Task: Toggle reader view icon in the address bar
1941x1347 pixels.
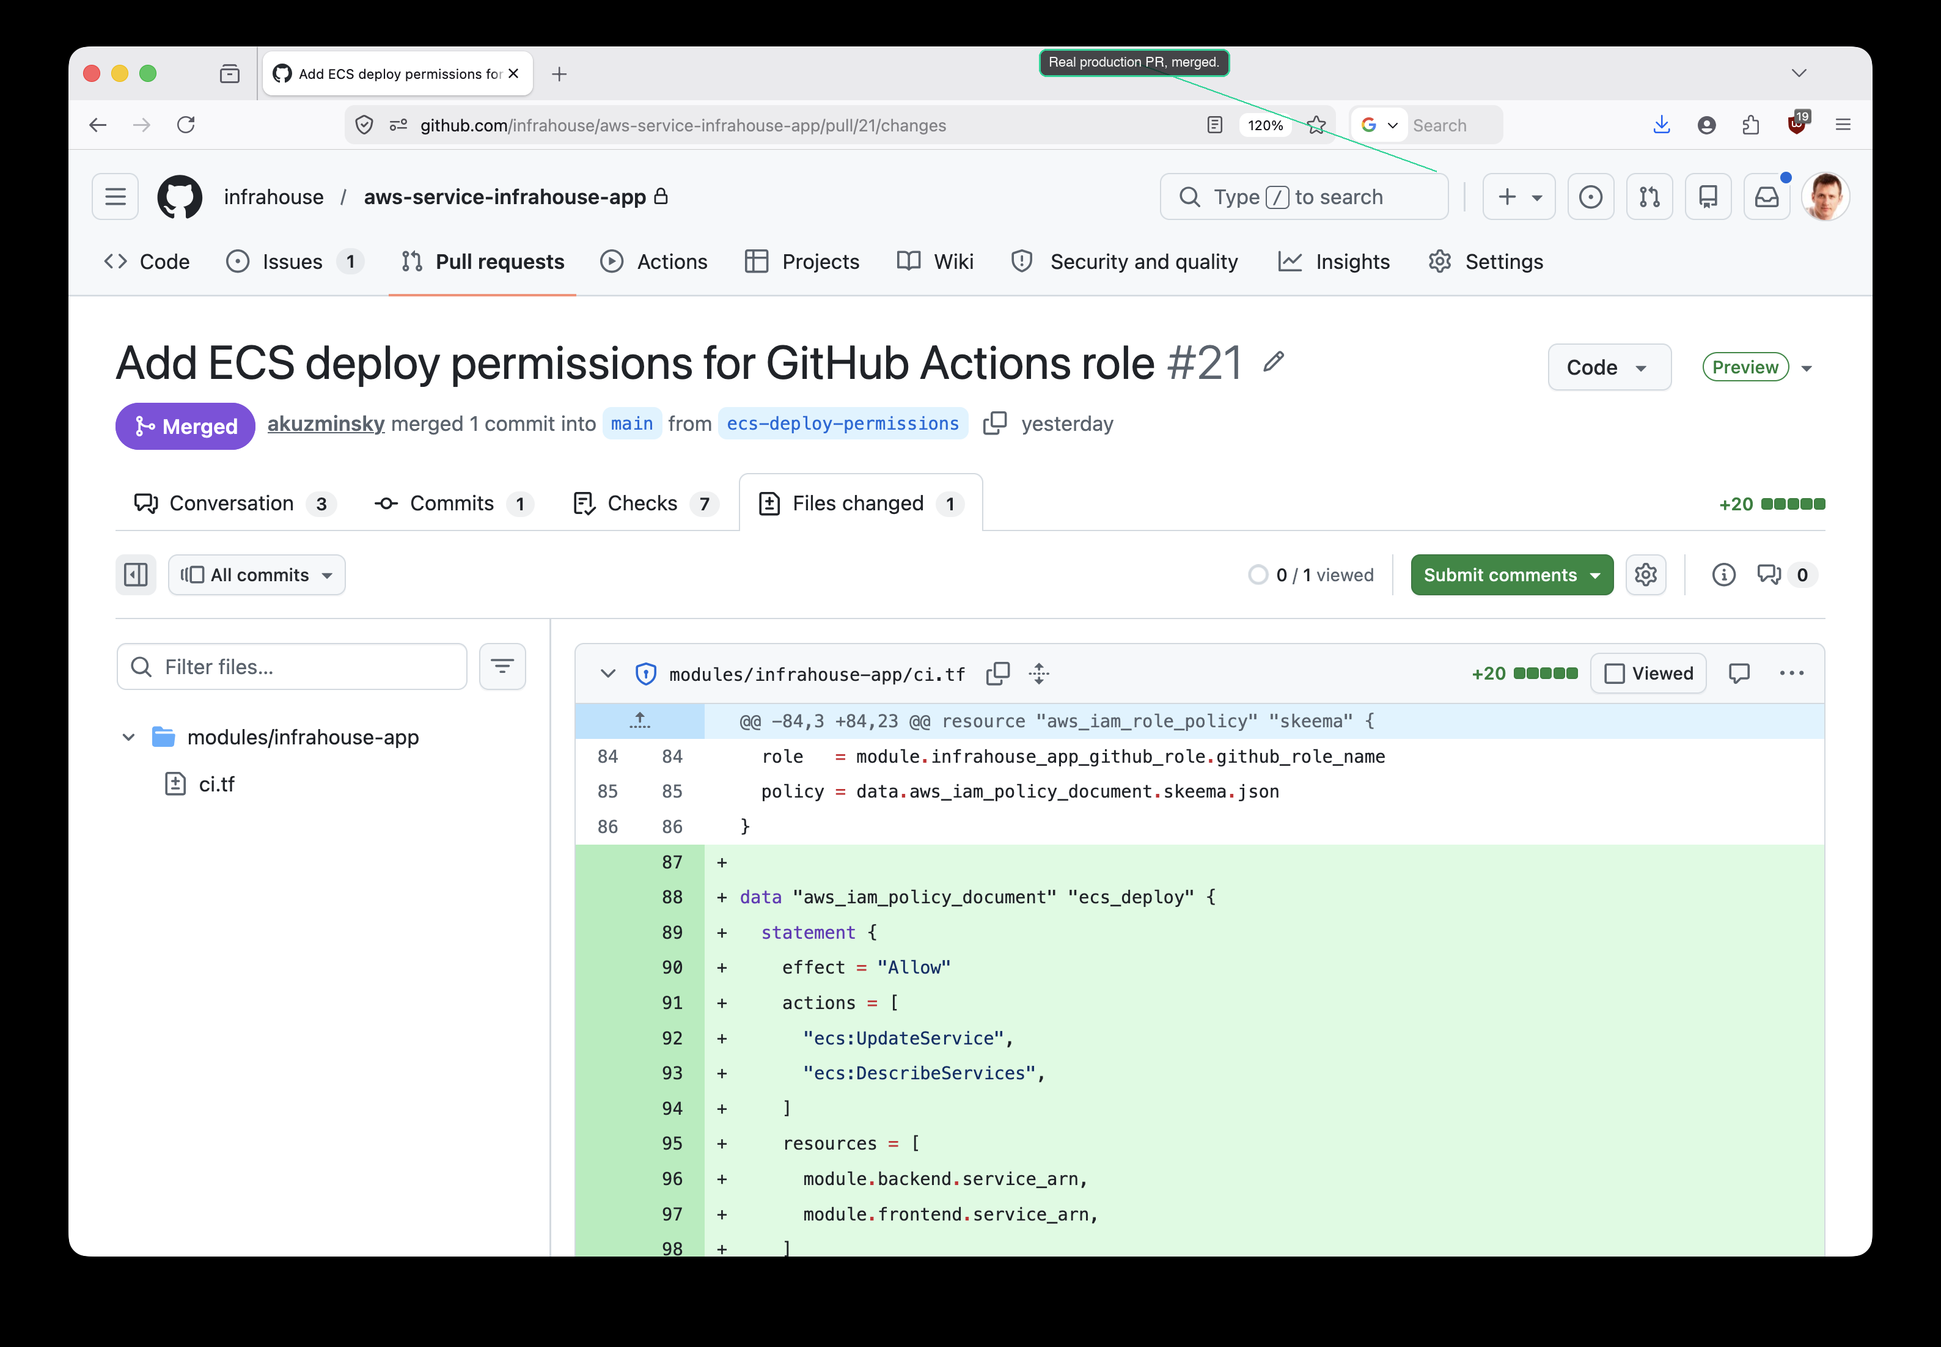Action: click(x=1214, y=125)
